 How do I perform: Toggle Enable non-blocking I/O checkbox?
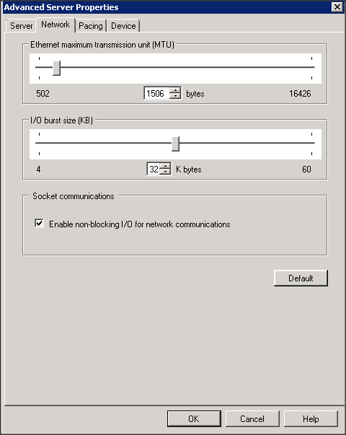coord(39,224)
